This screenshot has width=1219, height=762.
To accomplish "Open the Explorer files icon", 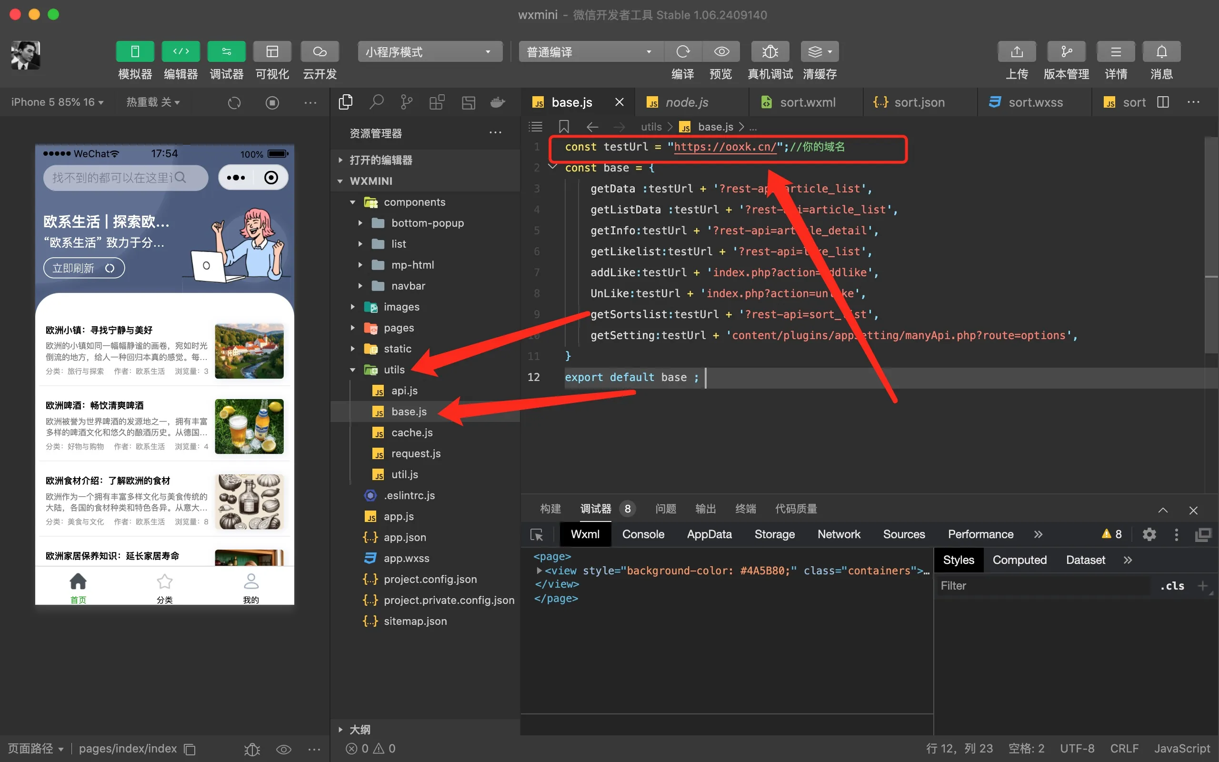I will [346, 102].
